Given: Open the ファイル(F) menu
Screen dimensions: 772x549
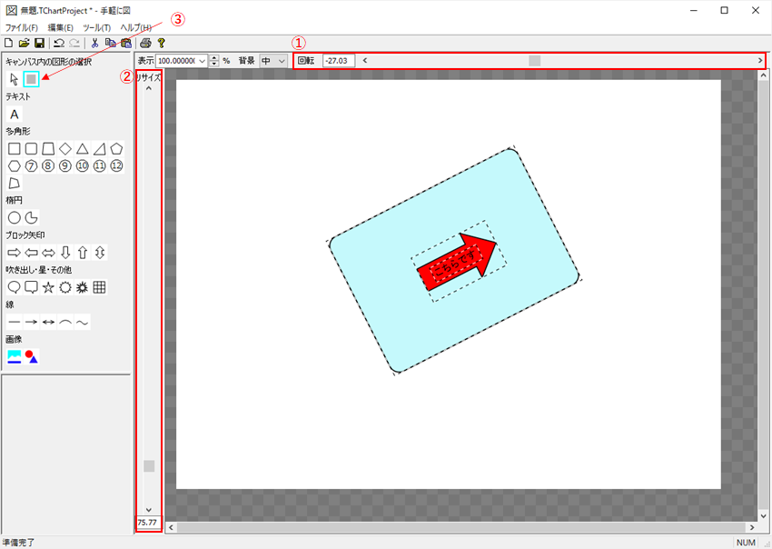Looking at the screenshot, I should coord(22,27).
